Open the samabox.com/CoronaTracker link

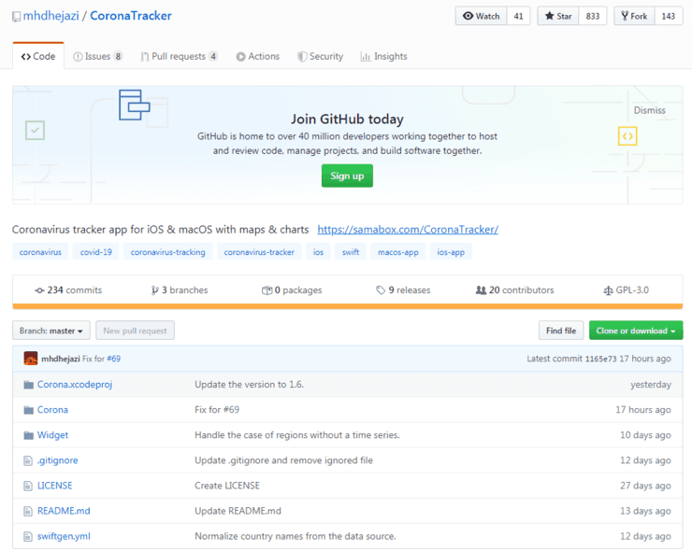coord(408,230)
